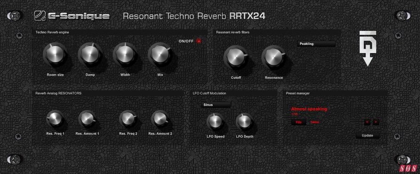Click the G-Sonique logo
The image size is (420, 174).
(72, 16)
